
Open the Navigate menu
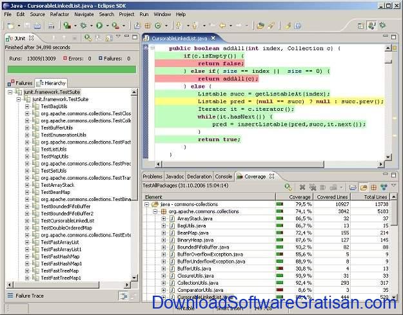pos(84,14)
